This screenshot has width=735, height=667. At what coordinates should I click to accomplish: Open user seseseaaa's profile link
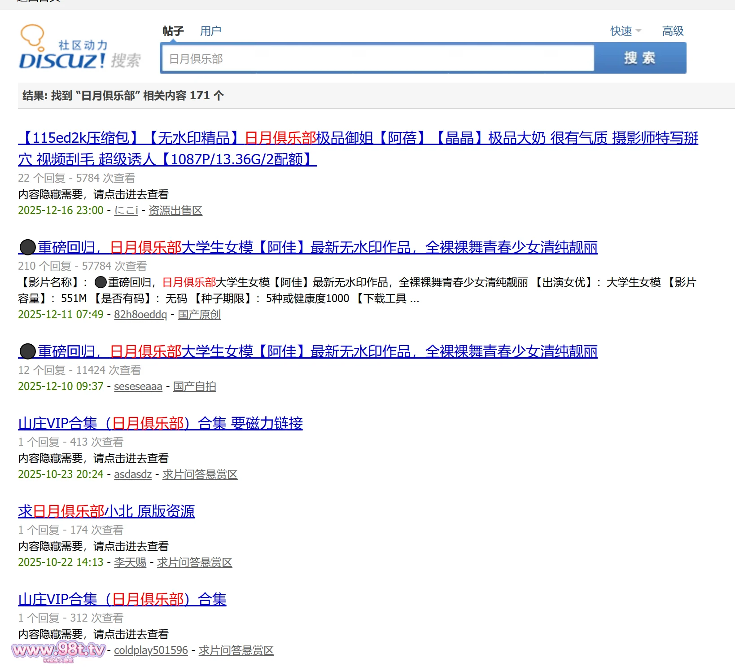pyautogui.click(x=138, y=386)
